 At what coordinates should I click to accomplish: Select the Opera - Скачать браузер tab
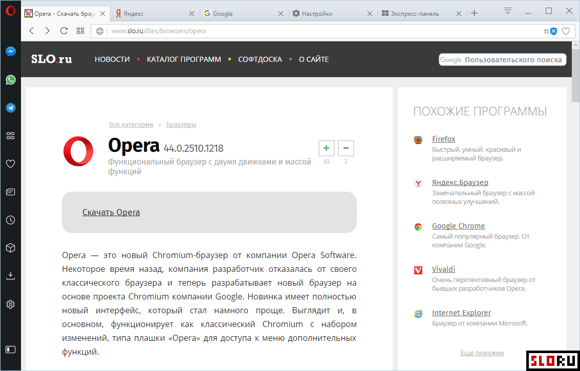tap(66, 14)
